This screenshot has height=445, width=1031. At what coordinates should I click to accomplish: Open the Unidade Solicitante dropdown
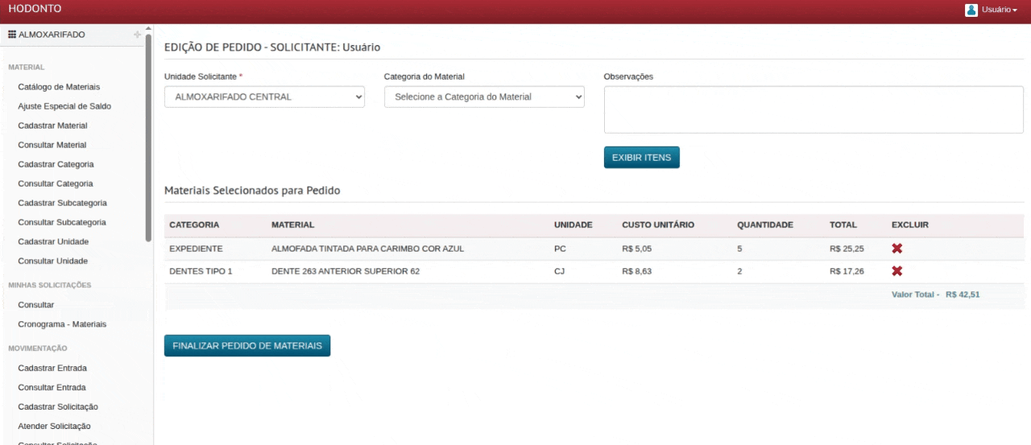(x=264, y=97)
